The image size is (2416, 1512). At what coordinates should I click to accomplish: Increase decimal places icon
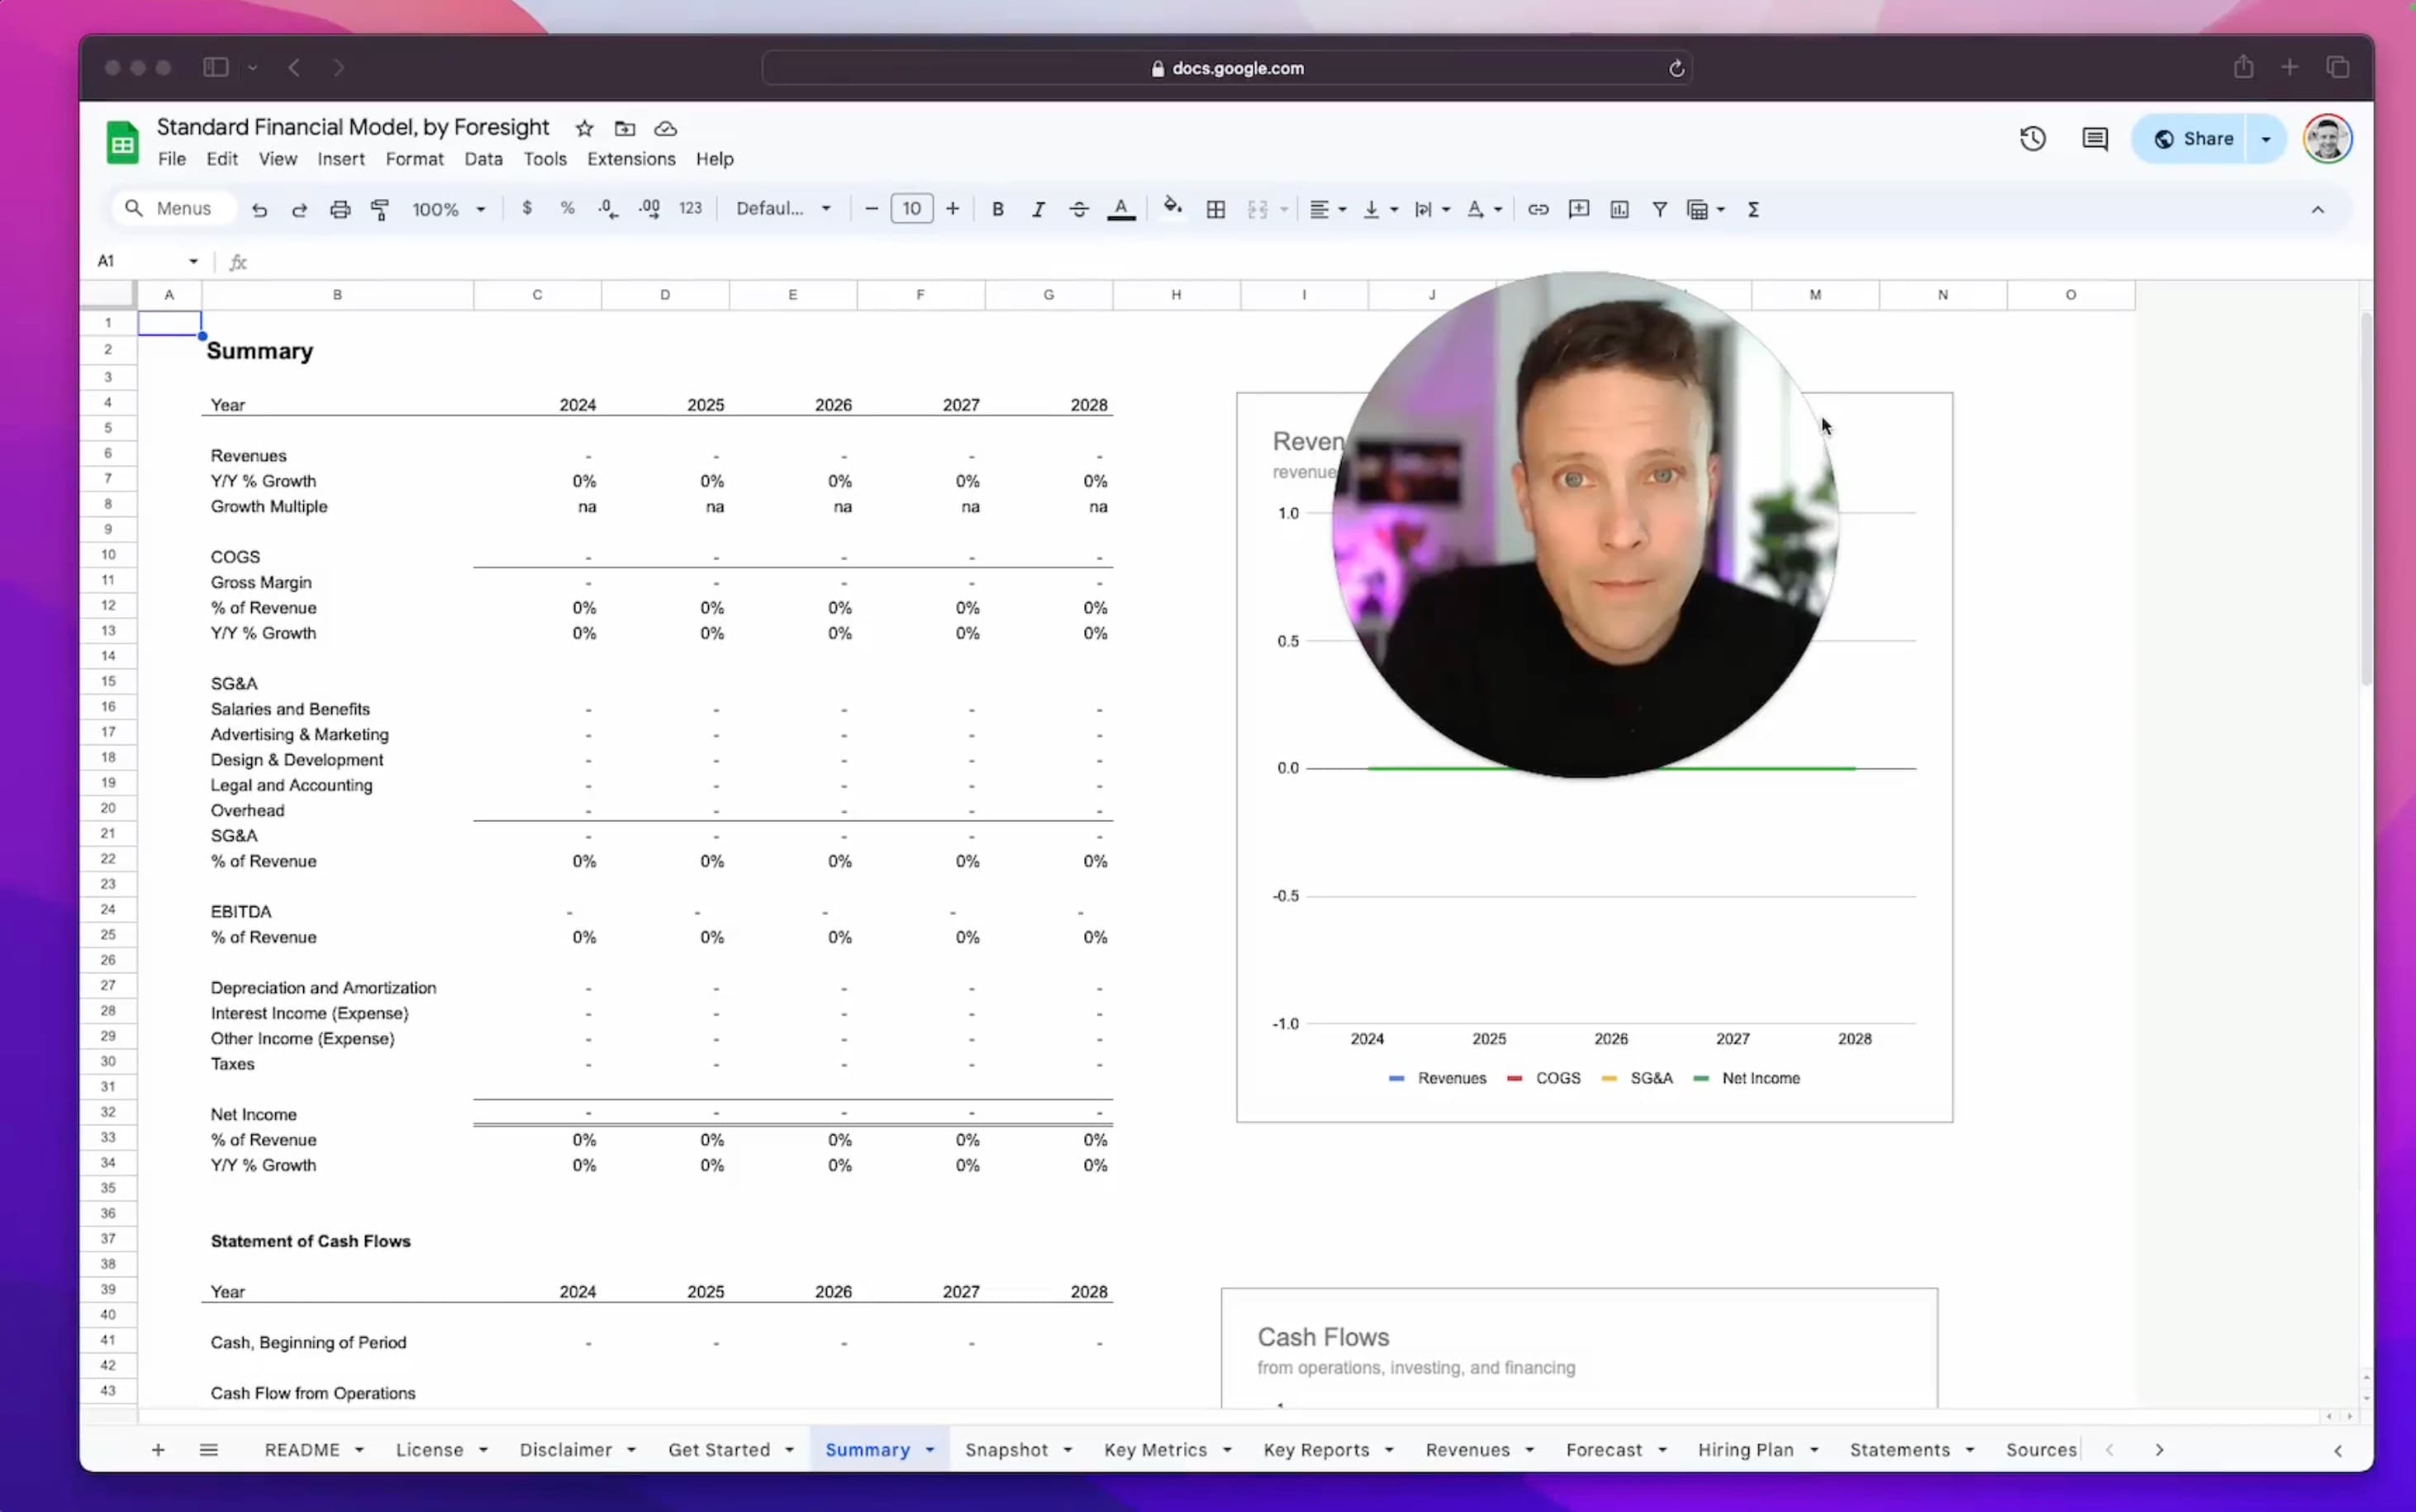pyautogui.click(x=649, y=208)
